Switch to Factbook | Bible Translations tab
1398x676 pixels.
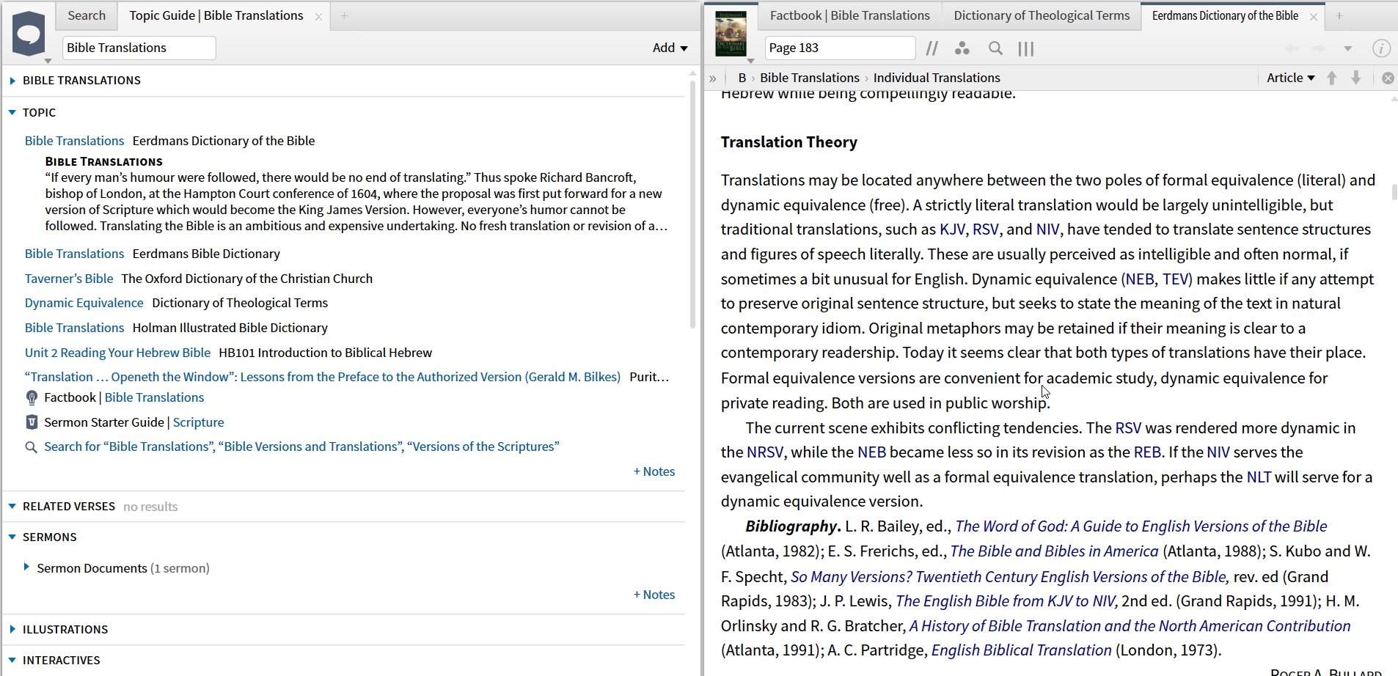click(849, 15)
